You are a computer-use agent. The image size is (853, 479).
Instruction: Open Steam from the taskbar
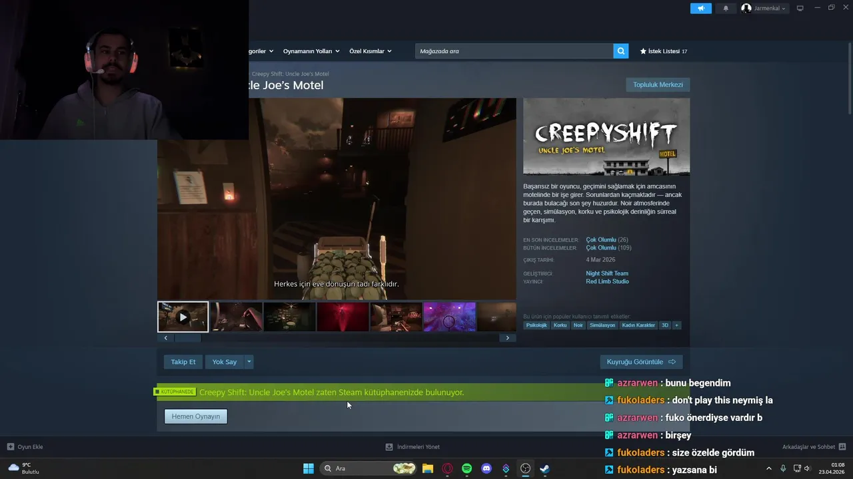(x=544, y=468)
